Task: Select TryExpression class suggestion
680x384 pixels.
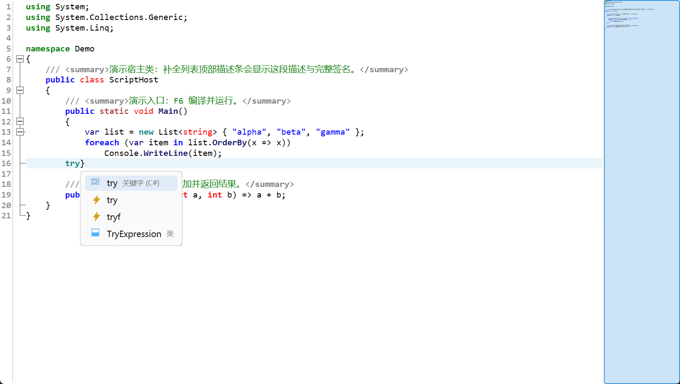Action: coord(131,234)
